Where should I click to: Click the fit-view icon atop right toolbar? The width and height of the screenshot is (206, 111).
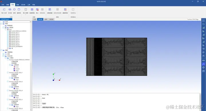point(203,21)
